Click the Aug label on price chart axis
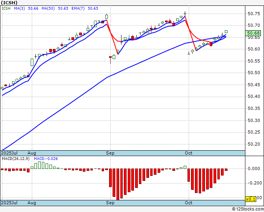 [32, 153]
